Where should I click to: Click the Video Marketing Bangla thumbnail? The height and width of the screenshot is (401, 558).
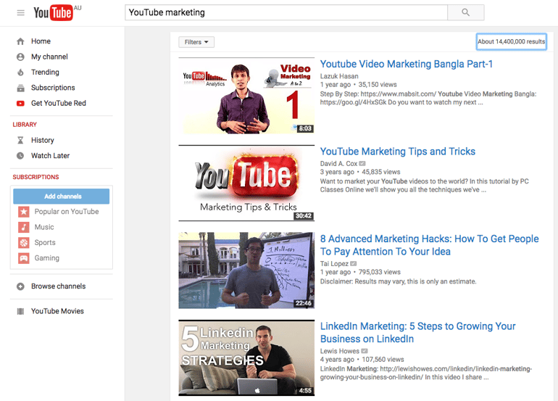[246, 96]
